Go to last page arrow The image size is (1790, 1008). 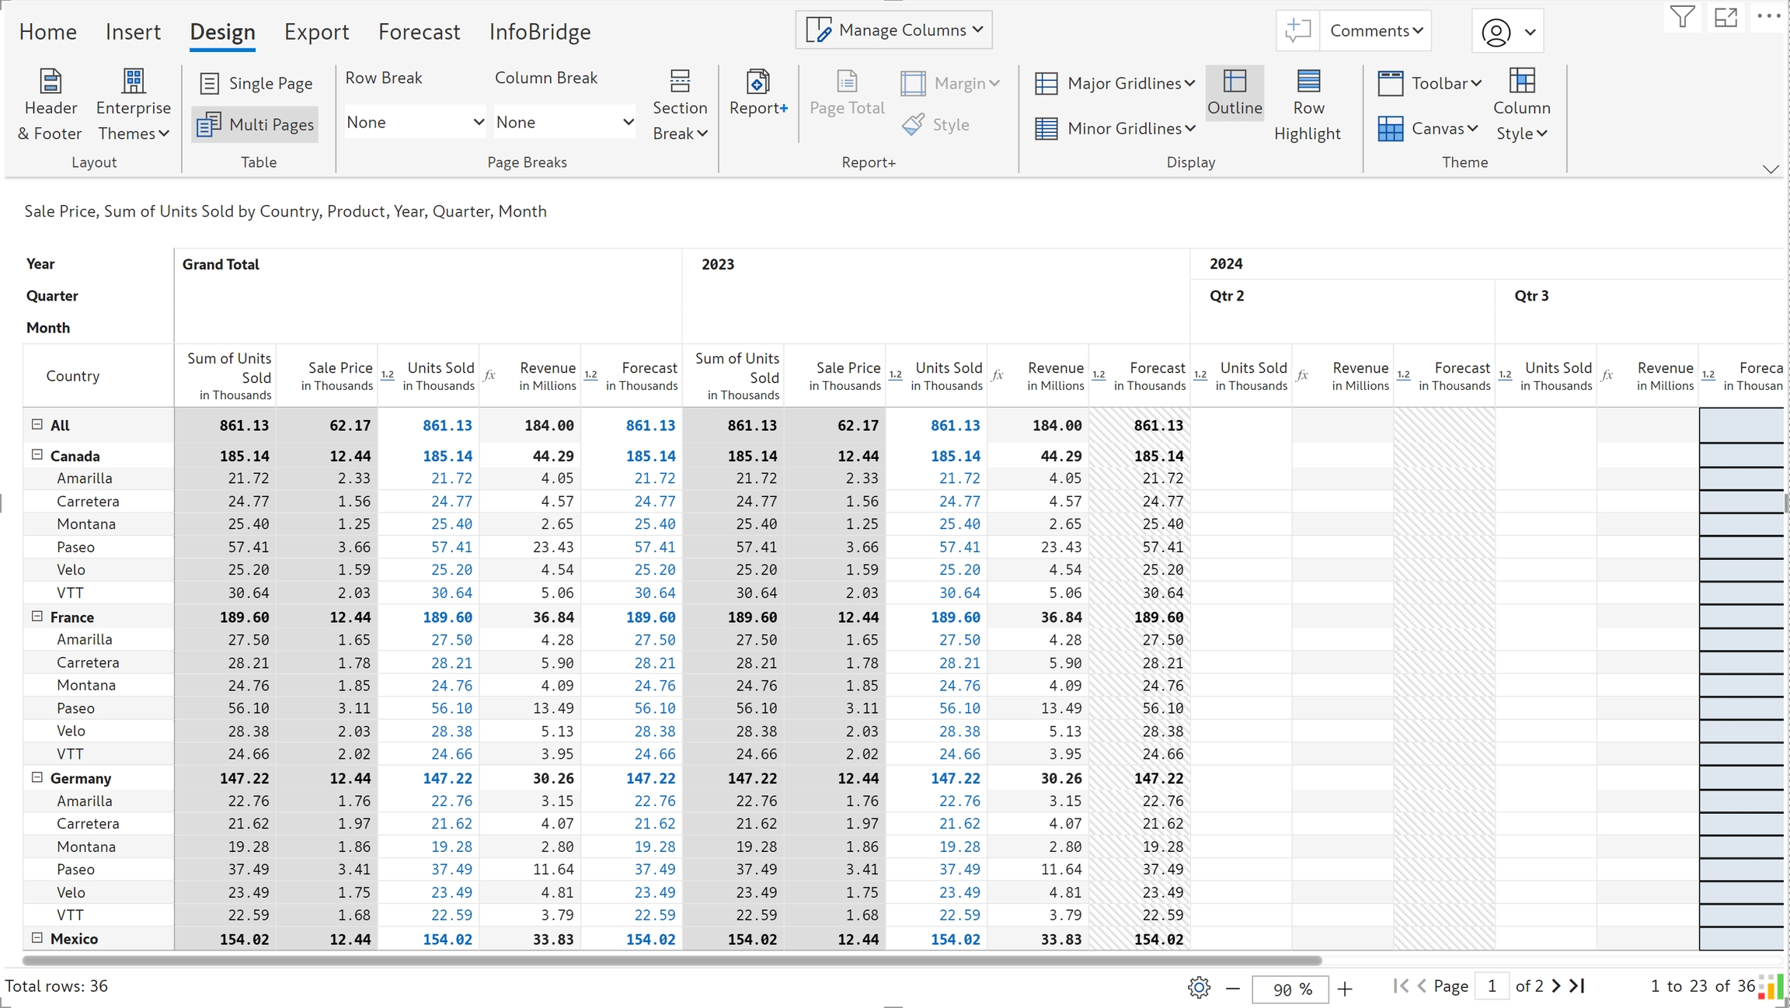[x=1577, y=986]
